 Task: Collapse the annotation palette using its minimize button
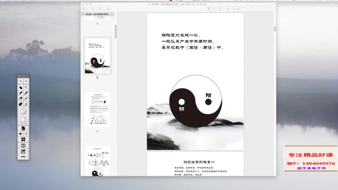click(x=21, y=76)
